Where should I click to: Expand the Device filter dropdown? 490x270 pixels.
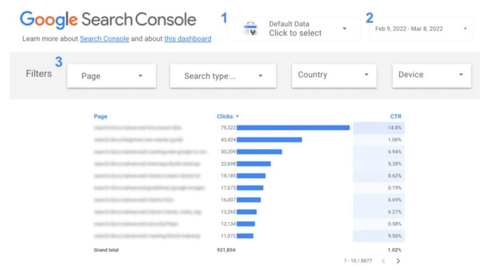(432, 76)
